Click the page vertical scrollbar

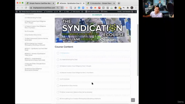coord(138,50)
